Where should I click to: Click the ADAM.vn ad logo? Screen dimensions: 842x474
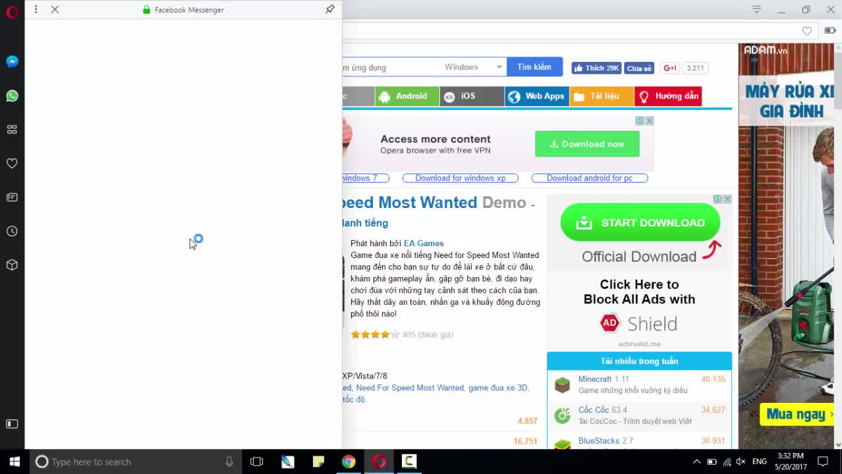coord(766,50)
